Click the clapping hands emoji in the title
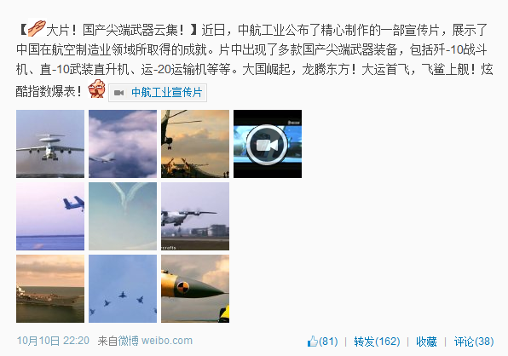Screen dimensions: 508x356 [x=37, y=28]
